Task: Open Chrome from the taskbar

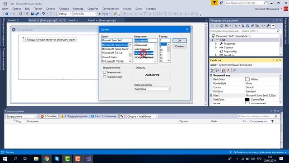Action: pos(47,159)
